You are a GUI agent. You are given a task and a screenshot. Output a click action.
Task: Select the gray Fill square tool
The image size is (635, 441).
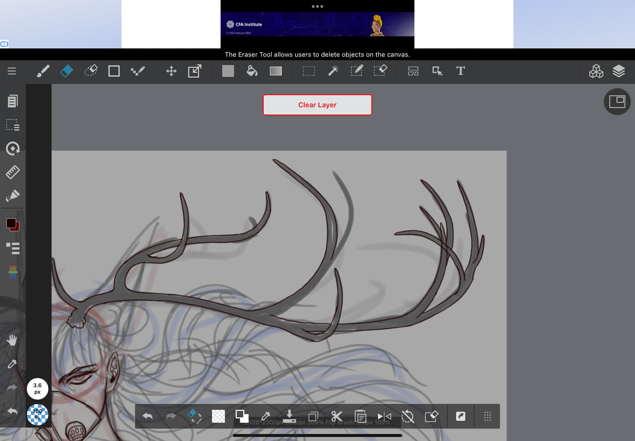pyautogui.click(x=228, y=71)
